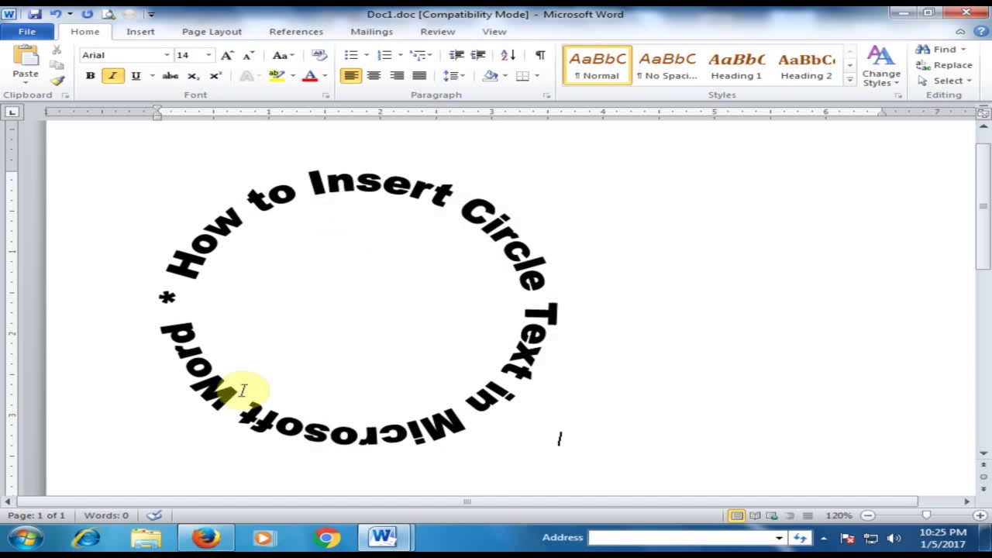Click the zoom slider handle
The height and width of the screenshot is (558, 992).
(x=925, y=515)
